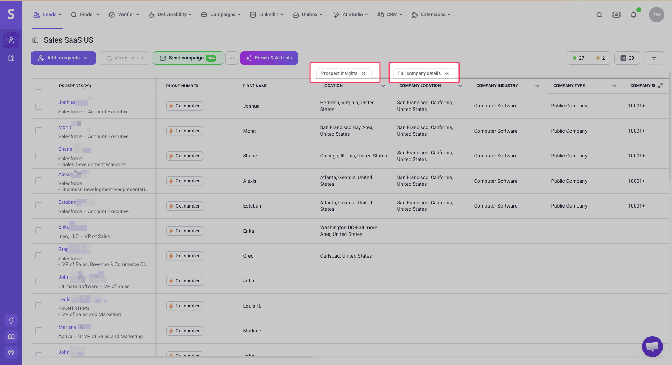Open Marlene's prospect profile link
672x365 pixels.
67,327
